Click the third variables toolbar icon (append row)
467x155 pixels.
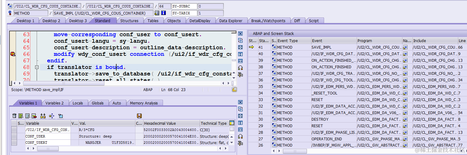pos(28,116)
